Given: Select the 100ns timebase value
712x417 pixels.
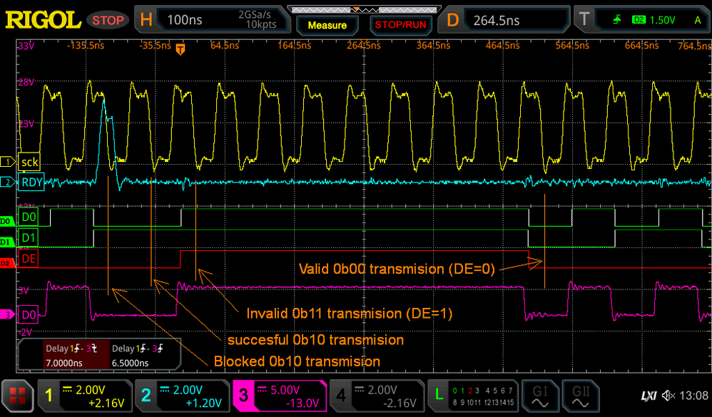Looking at the screenshot, I should (x=185, y=20).
